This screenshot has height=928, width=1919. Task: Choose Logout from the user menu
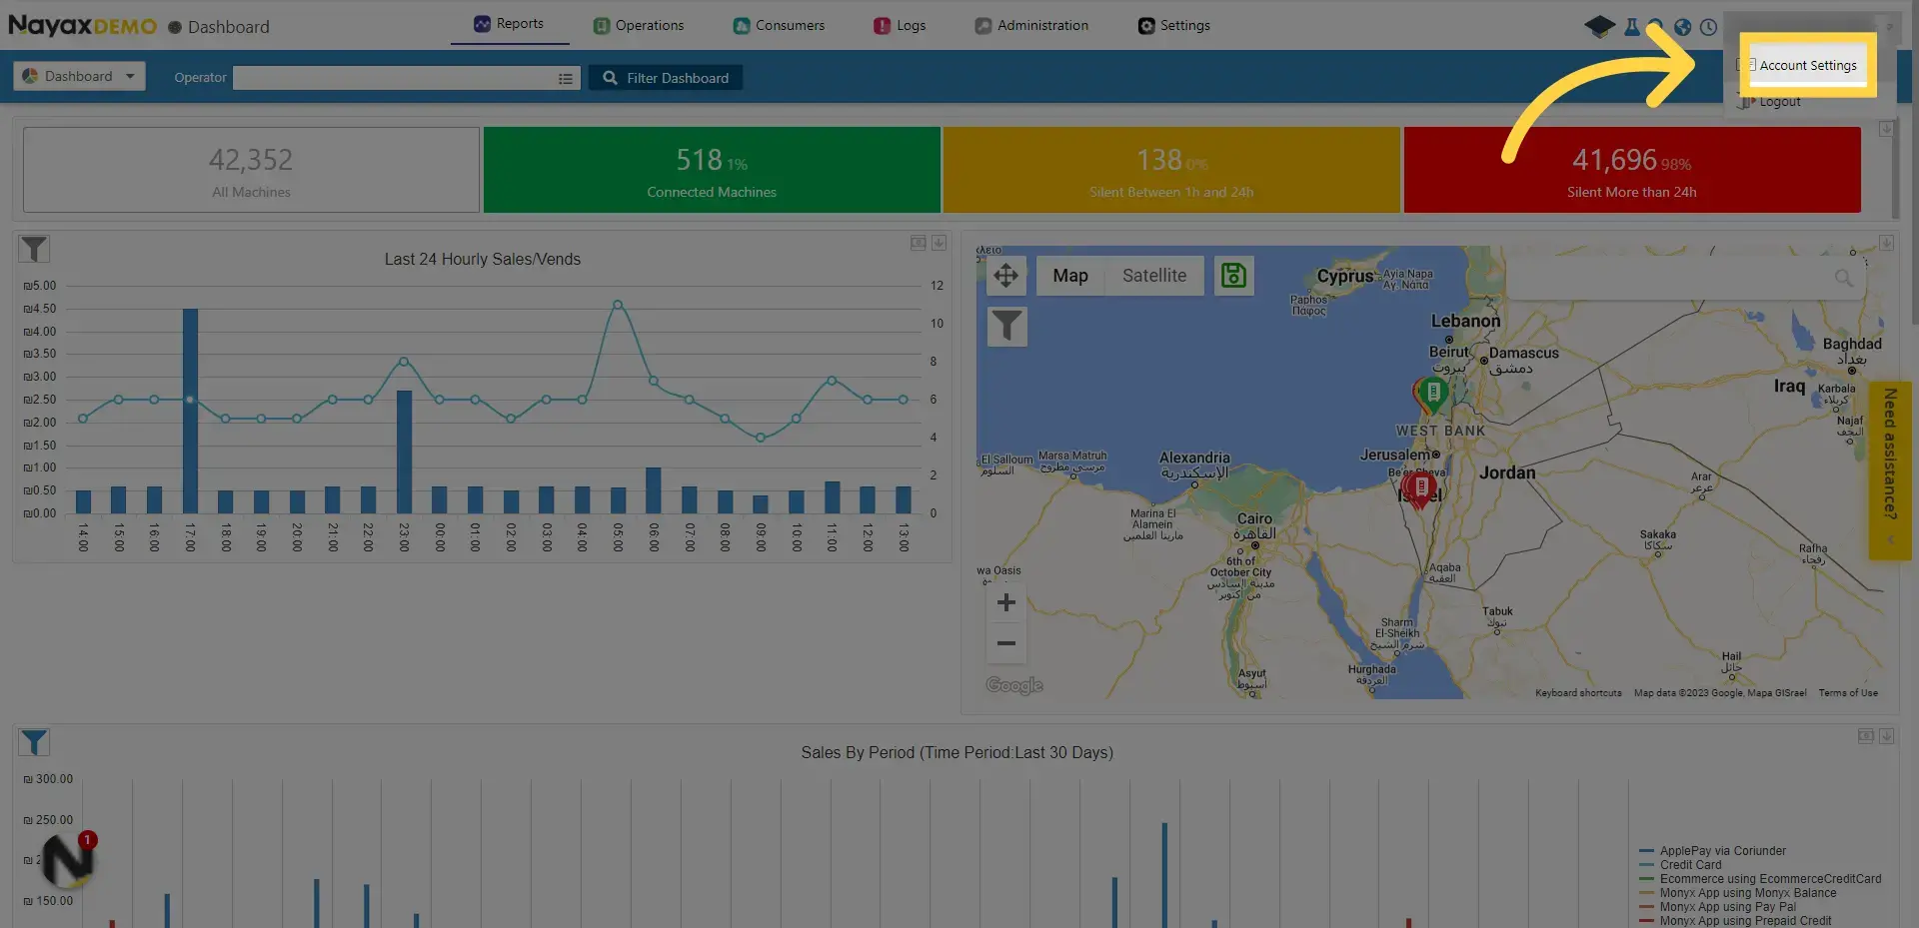click(1779, 102)
